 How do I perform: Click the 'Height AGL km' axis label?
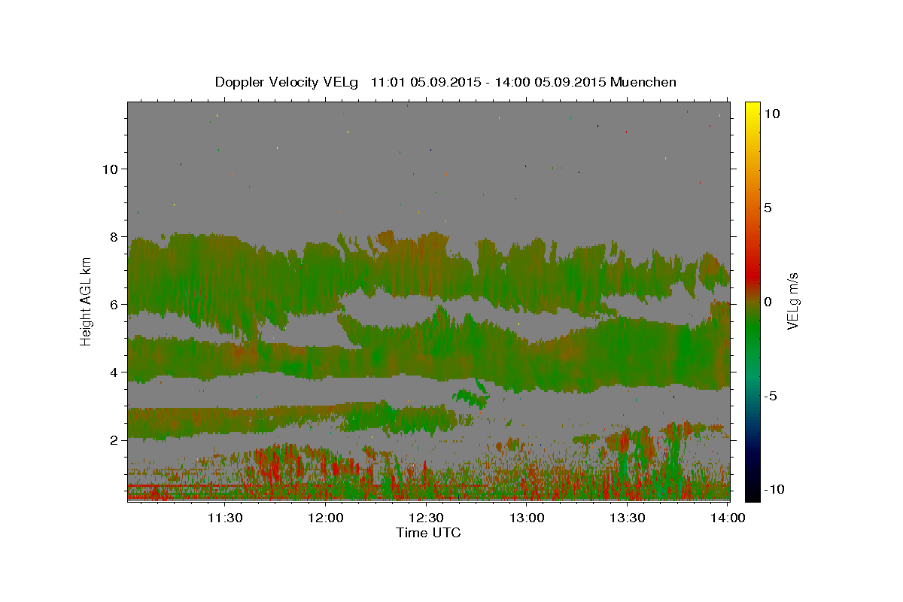[87, 301]
